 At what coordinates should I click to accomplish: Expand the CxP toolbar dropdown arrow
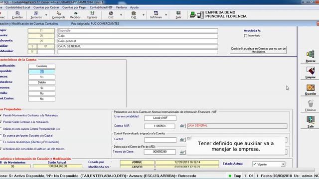144,15
